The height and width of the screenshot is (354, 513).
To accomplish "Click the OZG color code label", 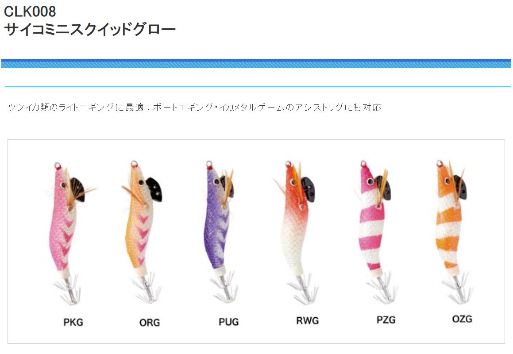I will tap(462, 319).
